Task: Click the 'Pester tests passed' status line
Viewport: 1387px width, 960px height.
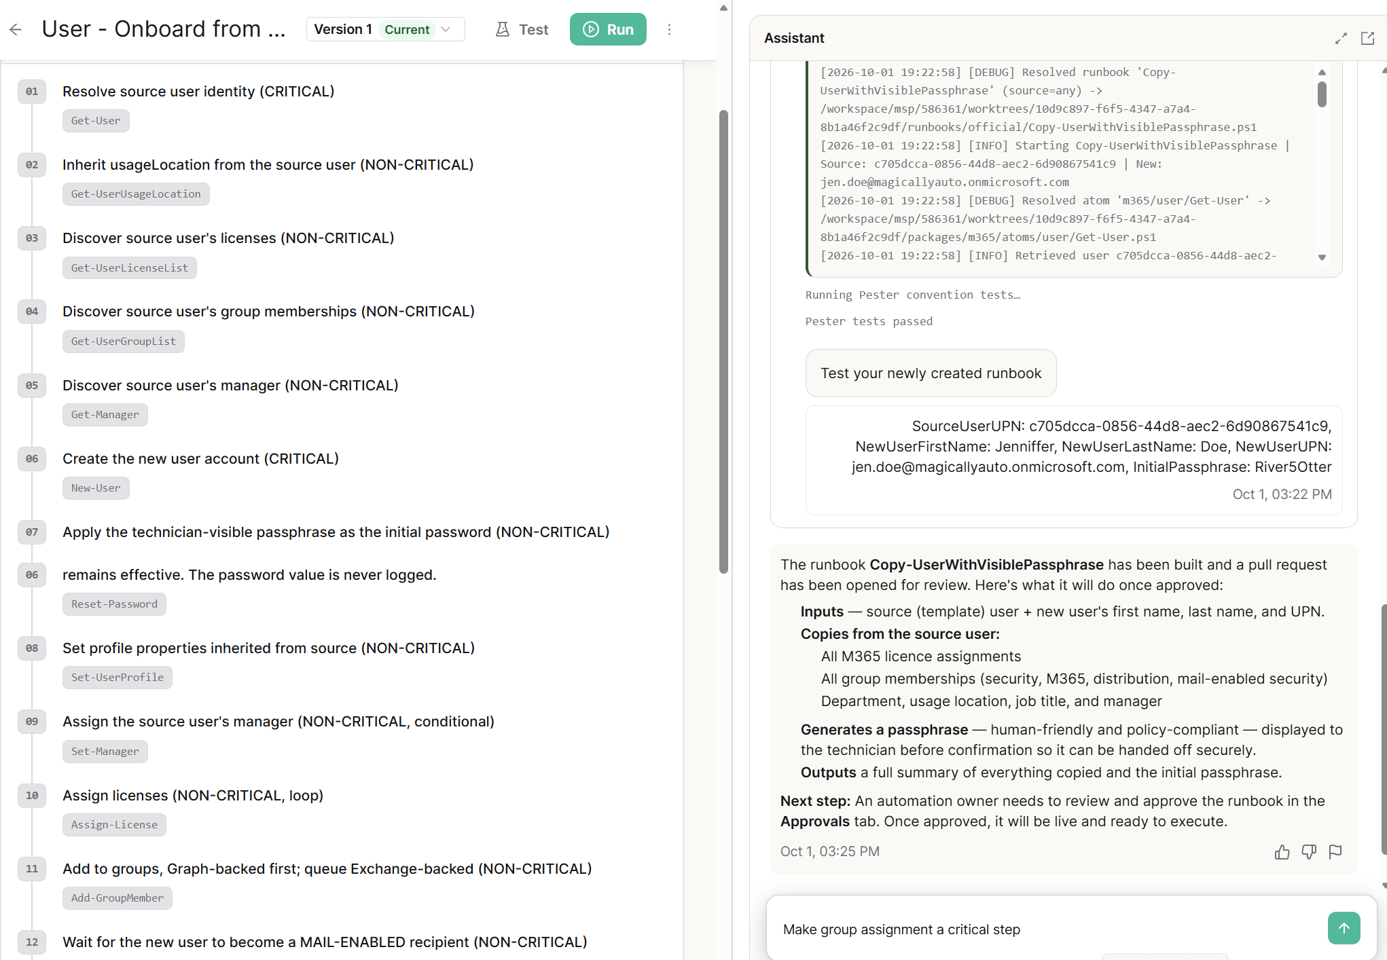Action: (869, 321)
